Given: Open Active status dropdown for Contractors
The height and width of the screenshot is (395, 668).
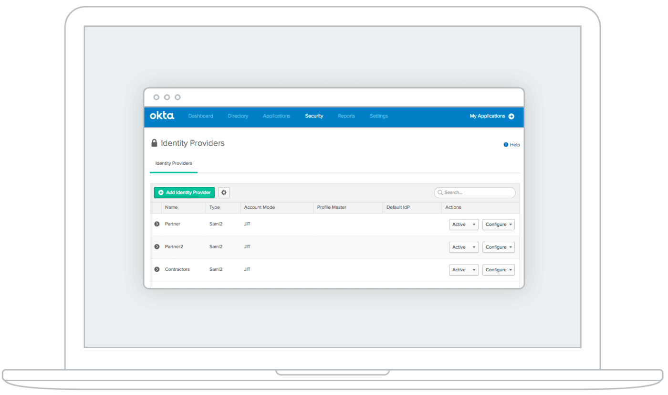Looking at the screenshot, I should (x=463, y=270).
